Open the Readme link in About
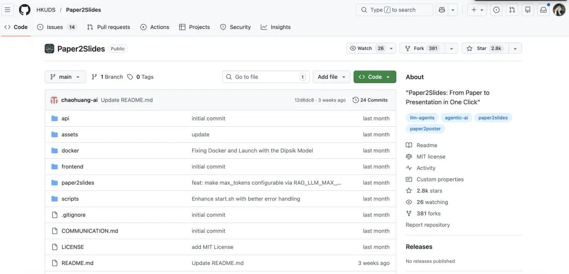569x274 pixels. click(421, 145)
